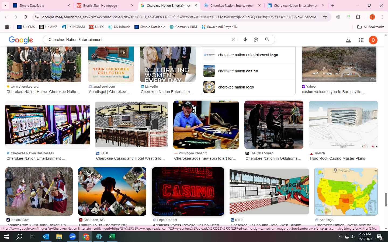Close the Exertis Site tab

pyautogui.click(x=132, y=5)
